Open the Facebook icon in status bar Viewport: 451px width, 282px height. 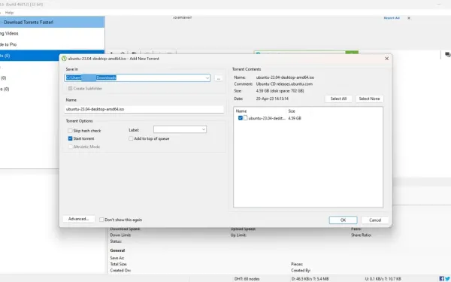tap(441, 278)
